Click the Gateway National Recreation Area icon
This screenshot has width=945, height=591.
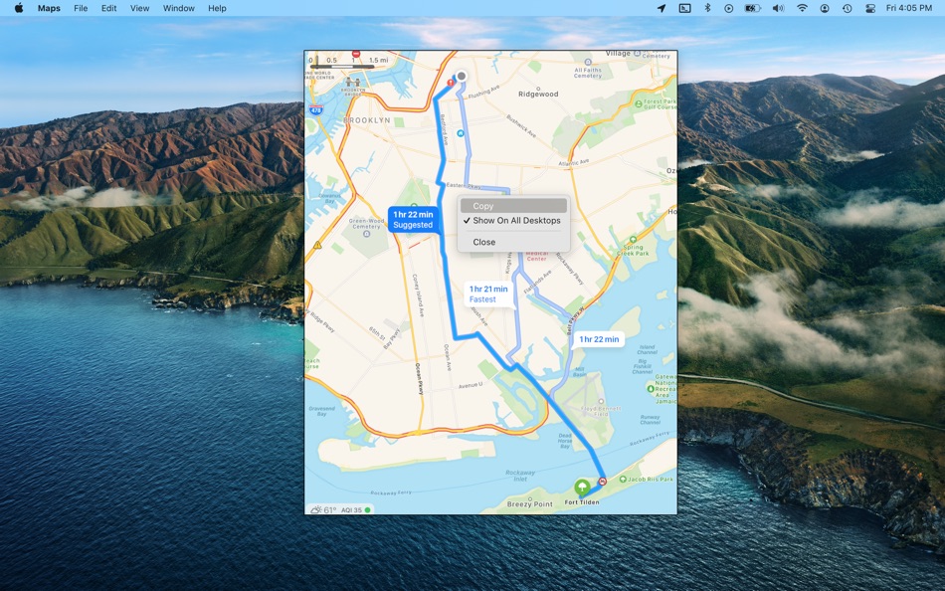coord(651,389)
